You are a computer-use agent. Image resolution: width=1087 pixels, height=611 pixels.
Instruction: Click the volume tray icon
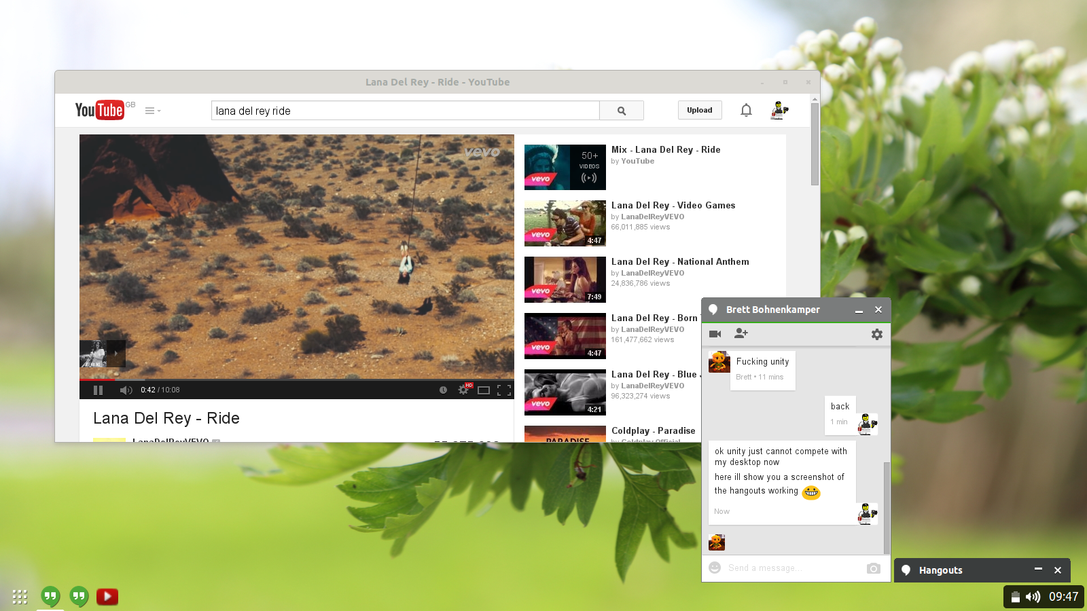(1033, 597)
